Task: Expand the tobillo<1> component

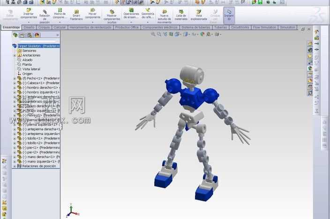Action: (15, 139)
